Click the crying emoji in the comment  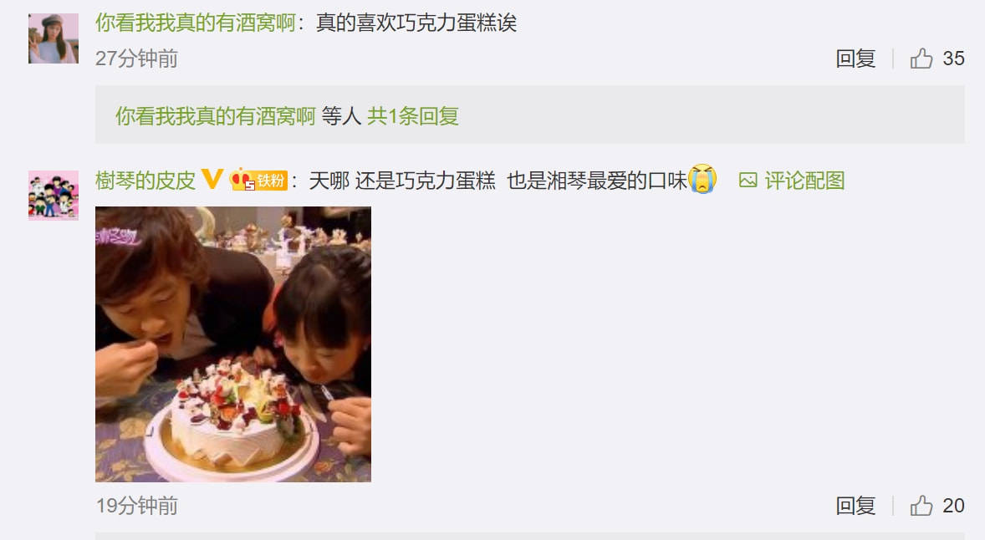[702, 179]
